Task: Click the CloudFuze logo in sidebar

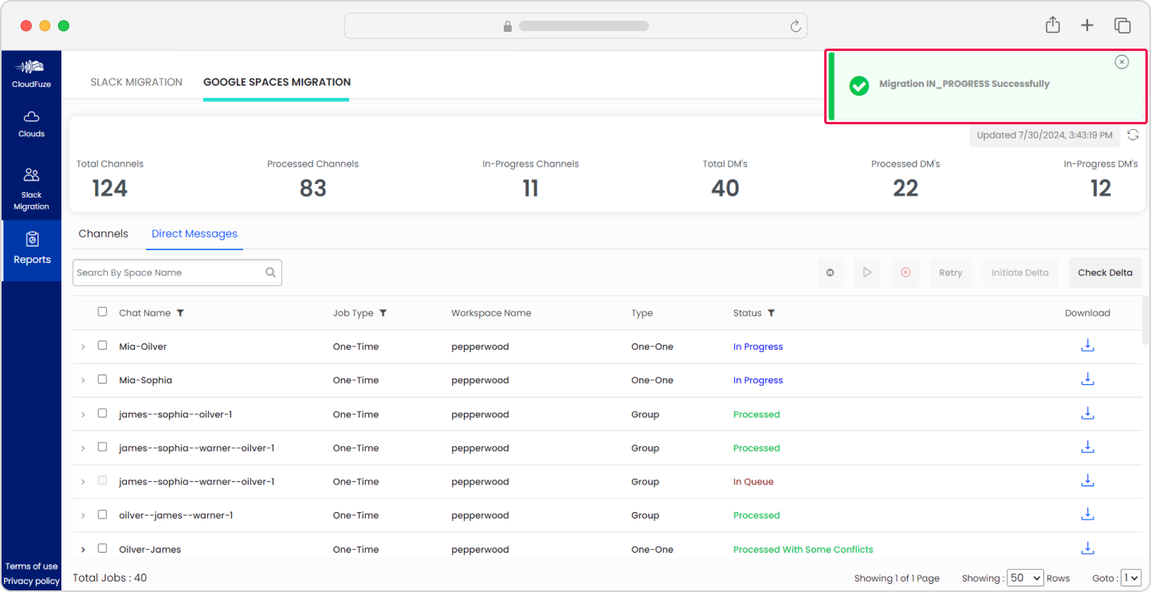Action: point(31,73)
